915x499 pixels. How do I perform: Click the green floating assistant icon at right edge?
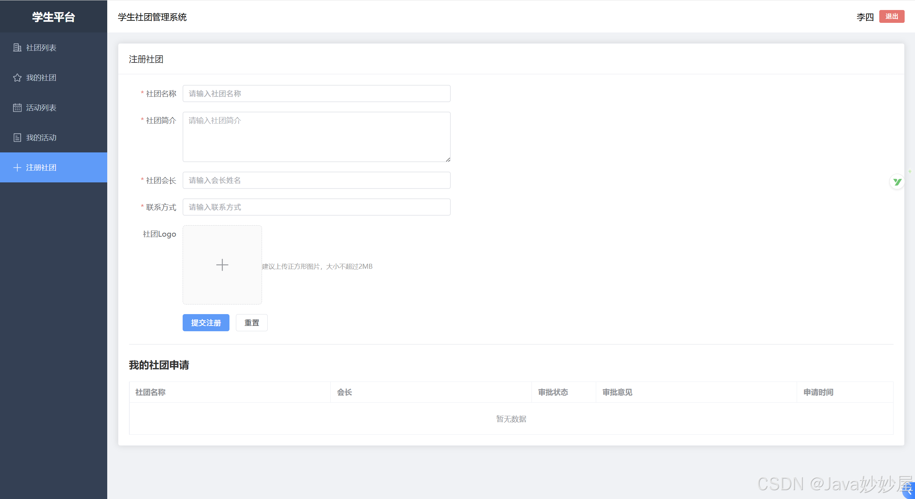pos(897,182)
